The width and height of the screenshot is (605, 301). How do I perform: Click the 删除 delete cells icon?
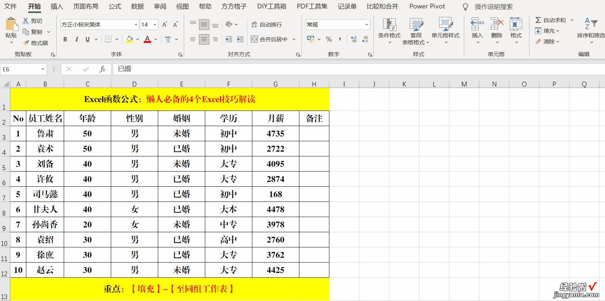(497, 24)
